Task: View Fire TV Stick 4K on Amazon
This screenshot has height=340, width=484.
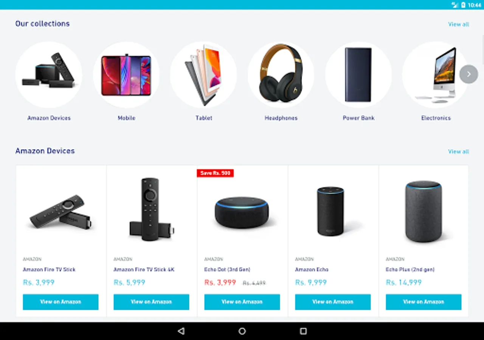Action: tap(151, 302)
